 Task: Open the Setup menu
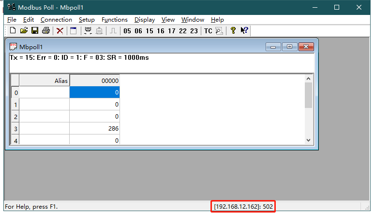87,20
